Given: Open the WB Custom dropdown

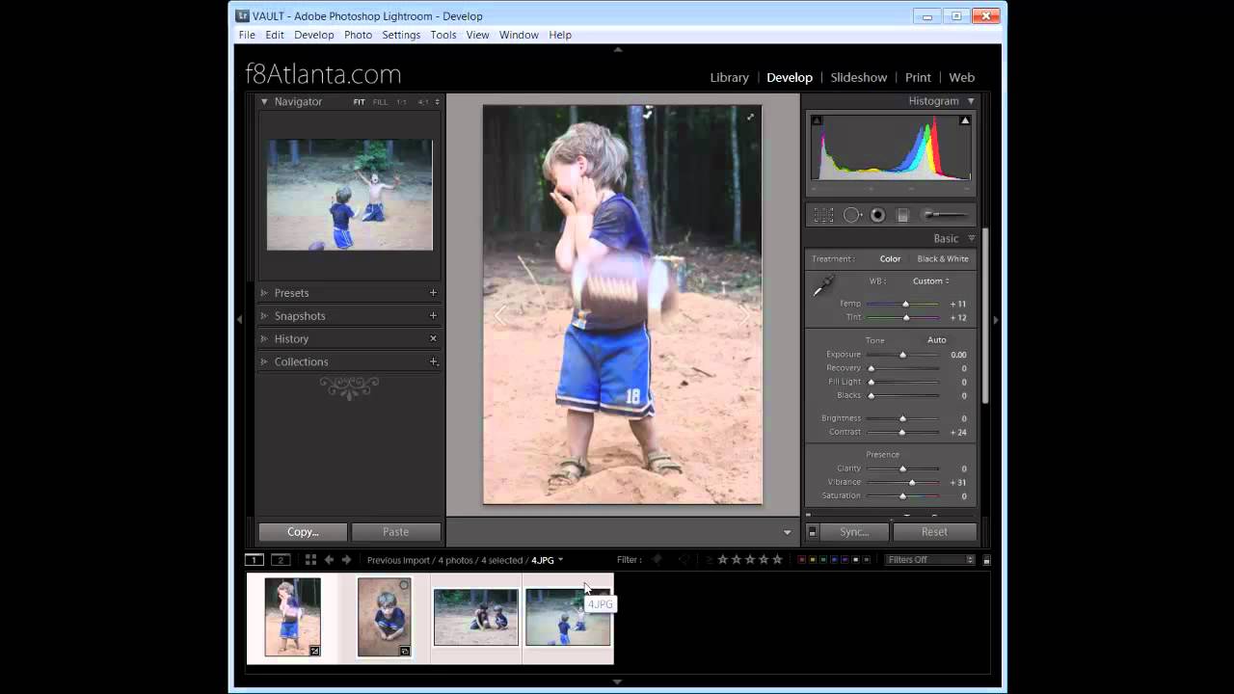Looking at the screenshot, I should click(x=931, y=281).
